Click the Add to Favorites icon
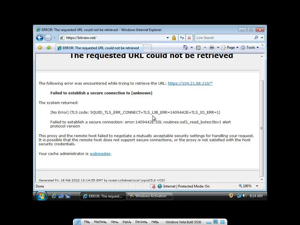This screenshot has height=225, width=300. (49, 47)
